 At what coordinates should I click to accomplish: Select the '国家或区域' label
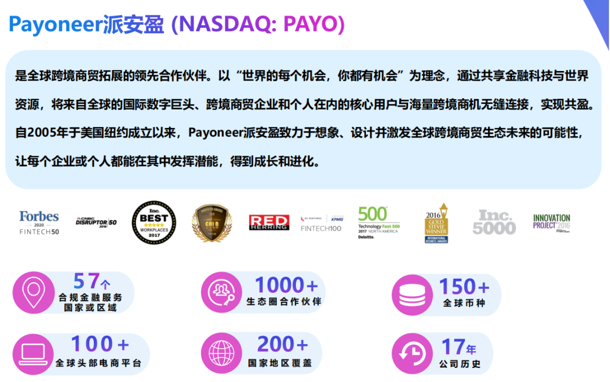(90, 308)
